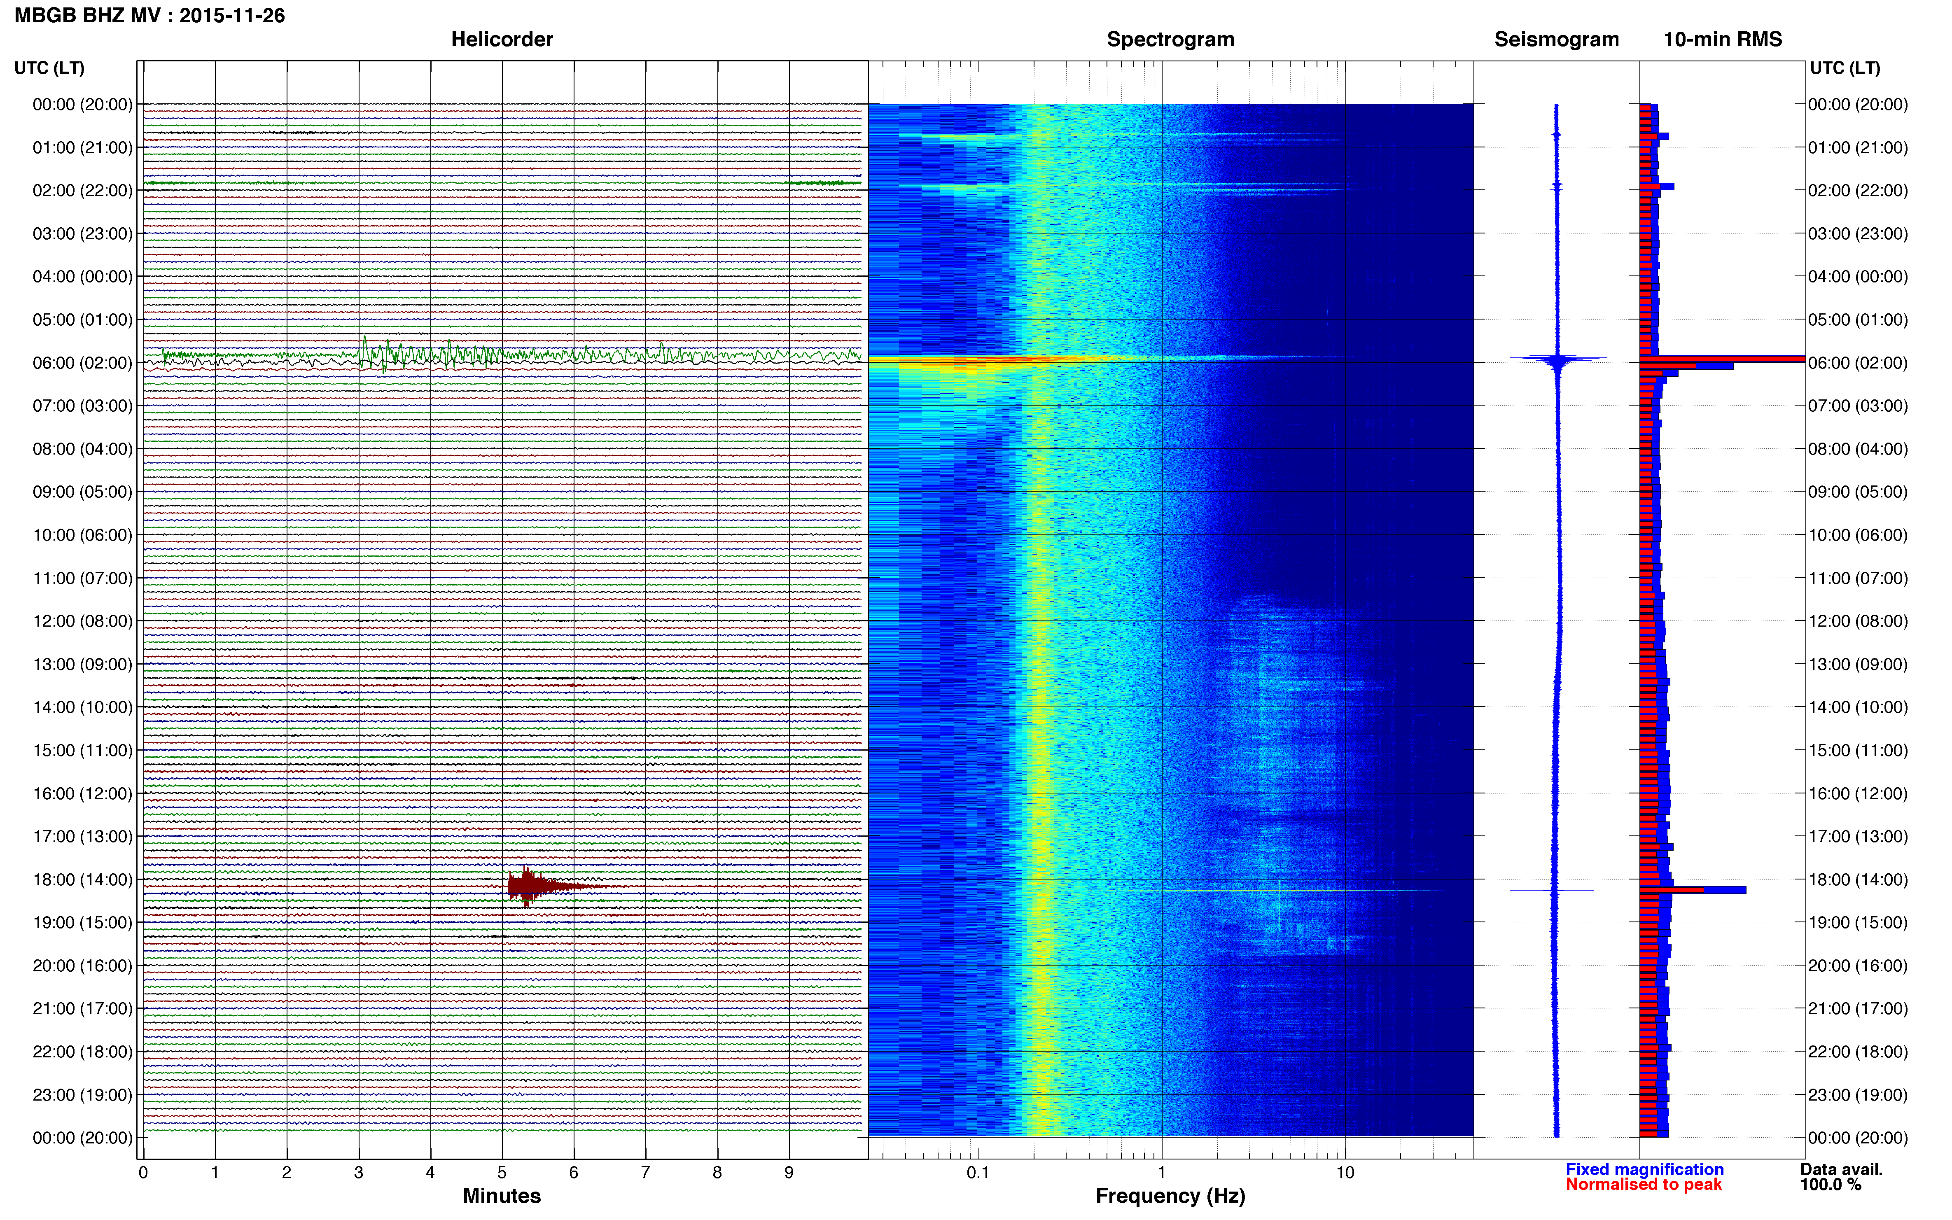The image size is (1952, 1220).
Task: Click the seismogram spike near 18:10
Action: [x=1554, y=890]
